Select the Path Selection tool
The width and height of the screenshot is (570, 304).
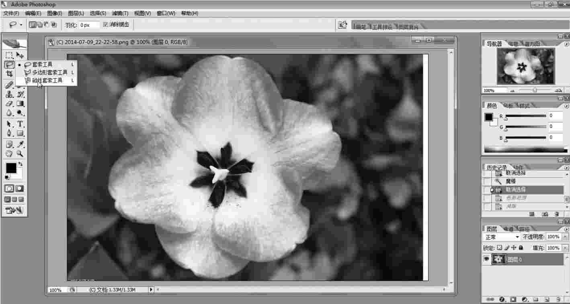click(9, 124)
